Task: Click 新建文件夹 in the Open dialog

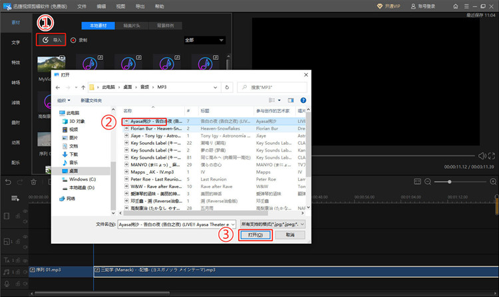Action: click(x=91, y=100)
